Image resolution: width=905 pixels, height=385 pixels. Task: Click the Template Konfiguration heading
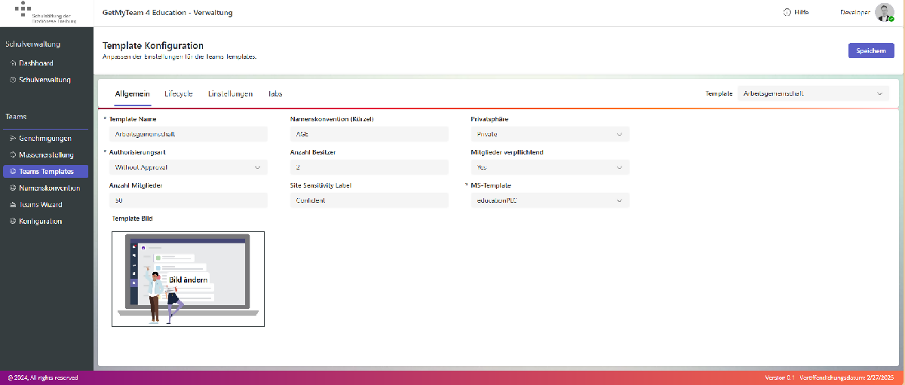[x=153, y=46]
